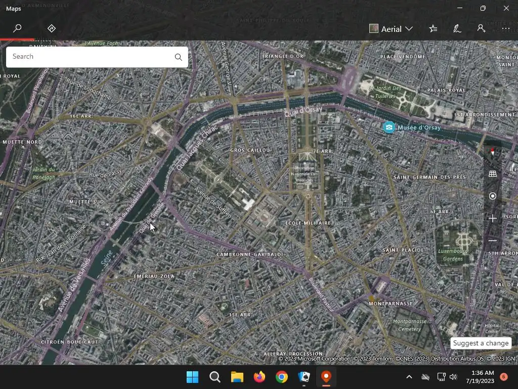Screen dimensions: 518x389
Task: Click the PLACE VENDÔME label
Action: coord(403,57)
